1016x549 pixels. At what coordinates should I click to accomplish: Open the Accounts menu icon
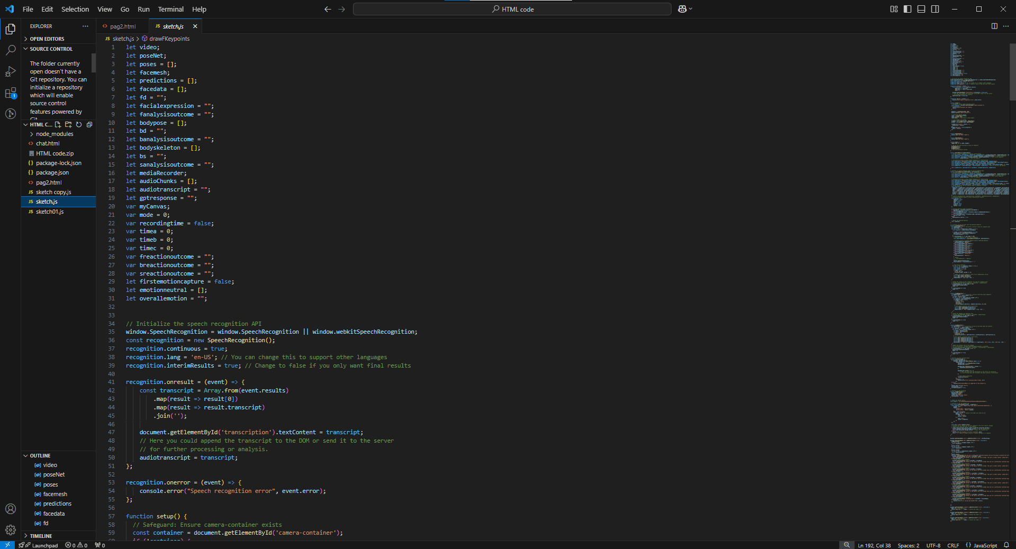10,509
